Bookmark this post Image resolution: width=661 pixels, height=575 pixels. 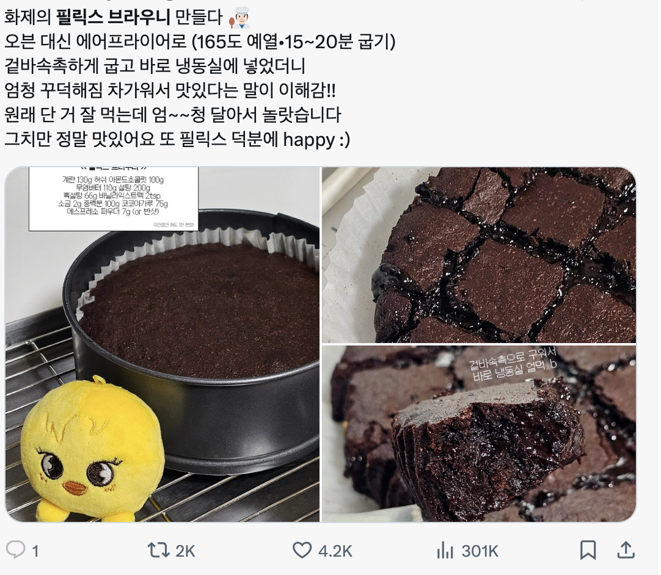(588, 550)
